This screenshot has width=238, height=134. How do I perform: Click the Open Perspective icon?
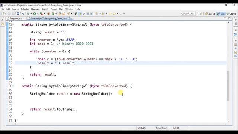(201, 14)
